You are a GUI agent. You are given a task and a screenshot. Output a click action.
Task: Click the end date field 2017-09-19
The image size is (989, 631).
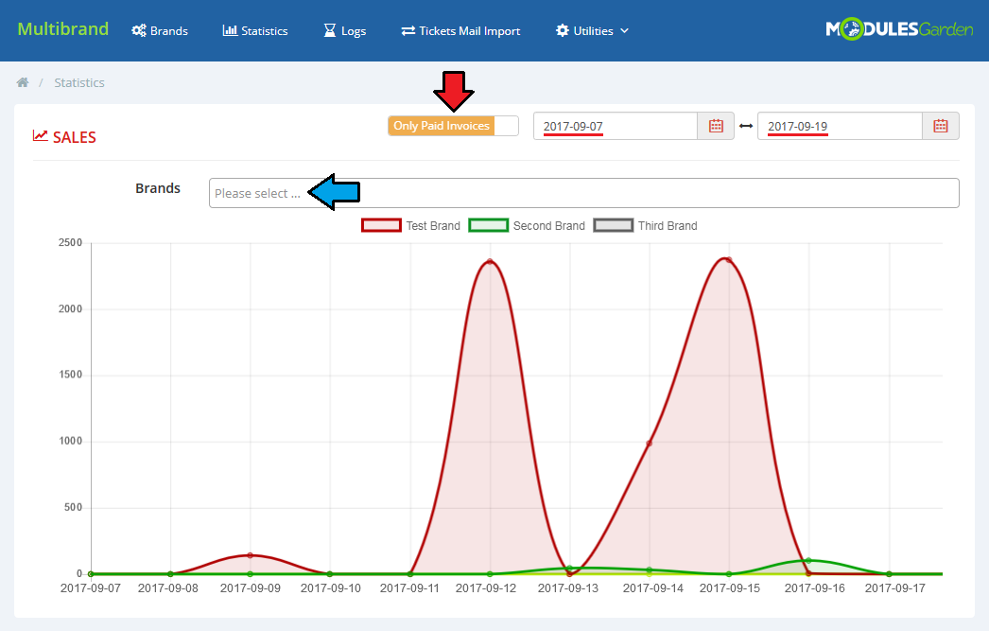(841, 126)
